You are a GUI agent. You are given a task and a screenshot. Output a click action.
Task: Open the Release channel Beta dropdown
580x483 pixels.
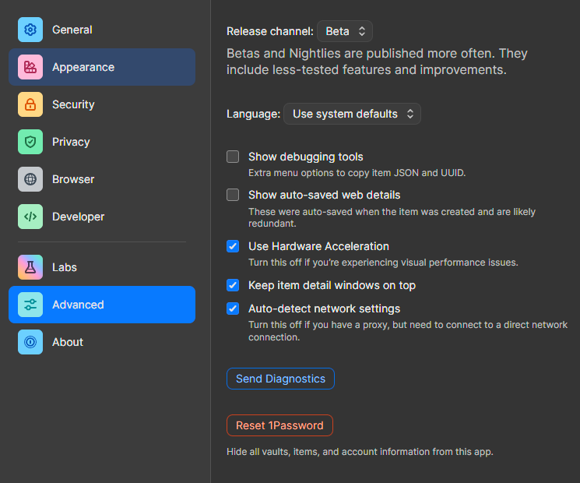(345, 31)
